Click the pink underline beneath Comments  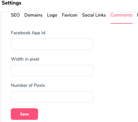121,23
